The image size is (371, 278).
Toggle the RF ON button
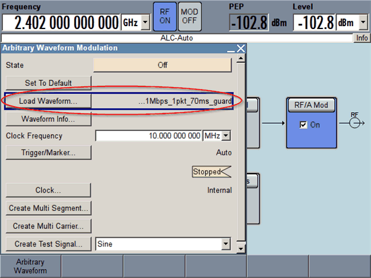click(164, 17)
